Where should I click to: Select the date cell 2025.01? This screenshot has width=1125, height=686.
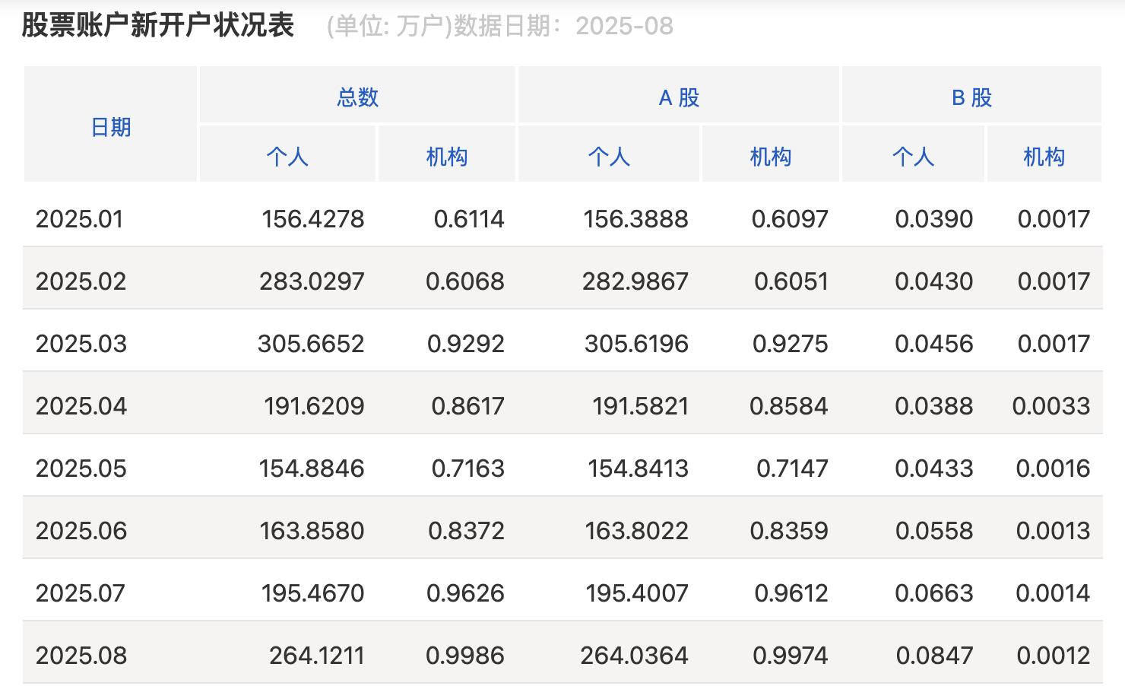tap(79, 219)
